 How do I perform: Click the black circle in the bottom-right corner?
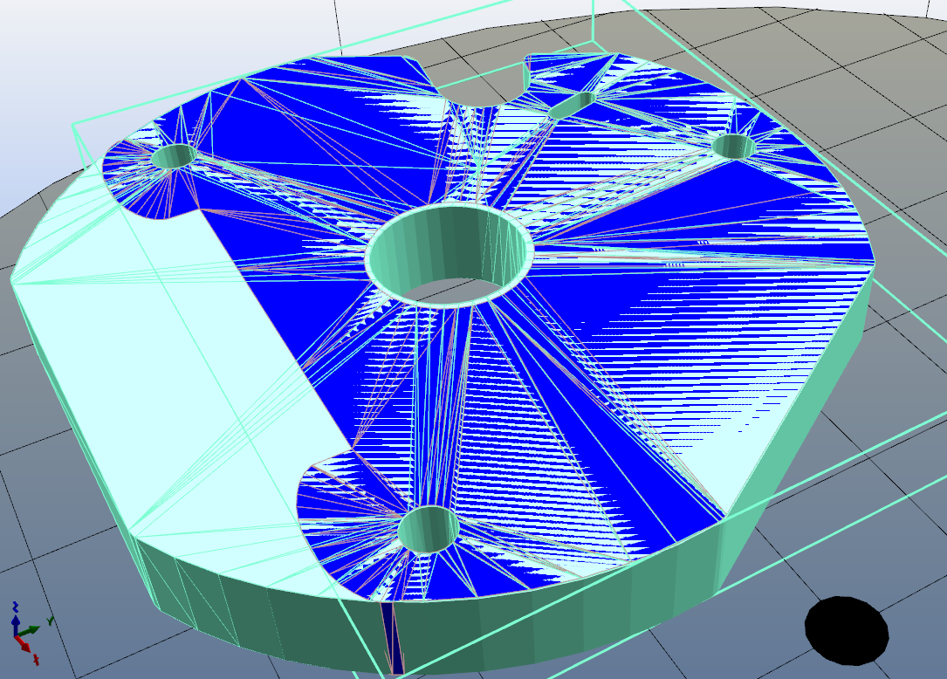846,630
